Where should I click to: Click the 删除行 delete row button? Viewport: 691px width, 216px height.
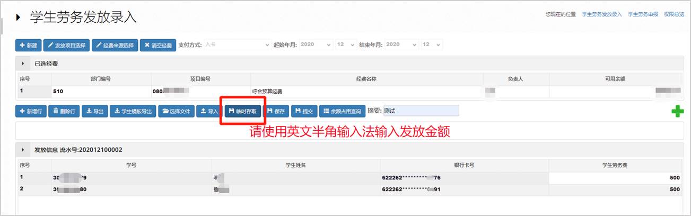pos(64,112)
